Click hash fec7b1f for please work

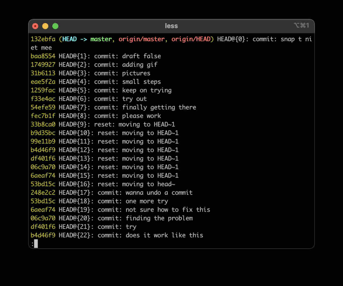pyautogui.click(x=43, y=116)
